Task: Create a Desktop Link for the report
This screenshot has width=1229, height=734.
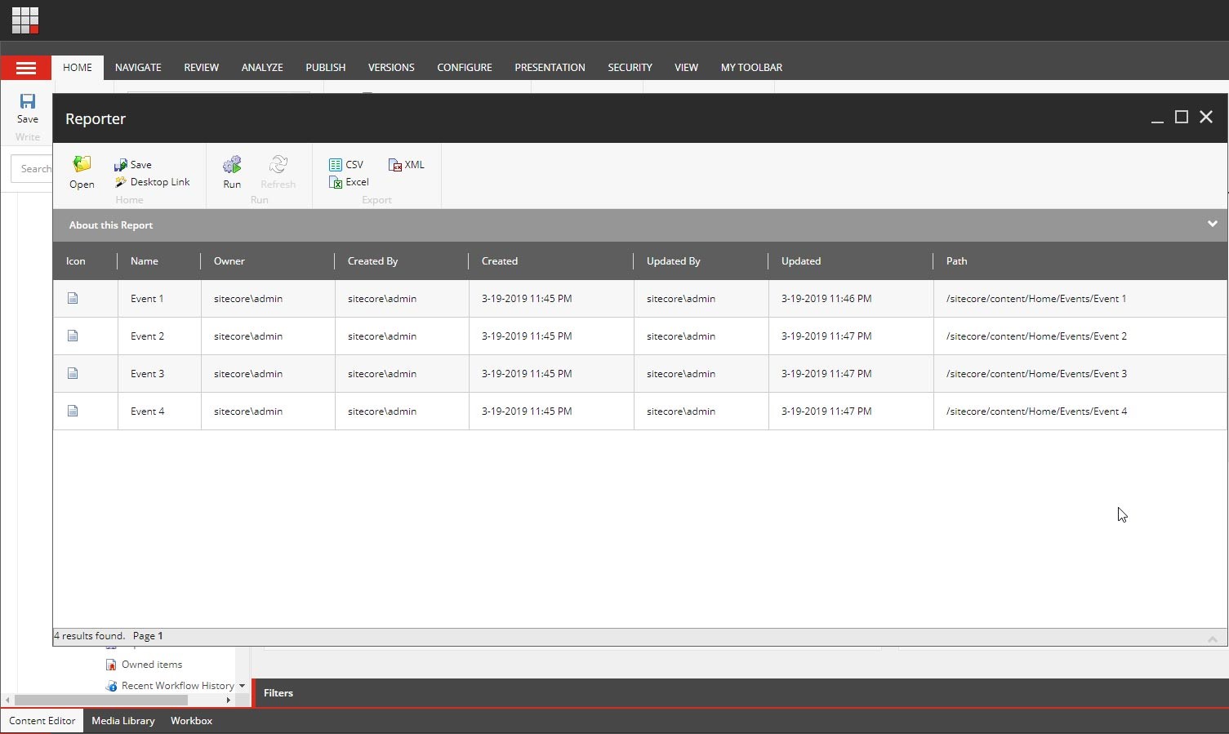Action: [153, 182]
